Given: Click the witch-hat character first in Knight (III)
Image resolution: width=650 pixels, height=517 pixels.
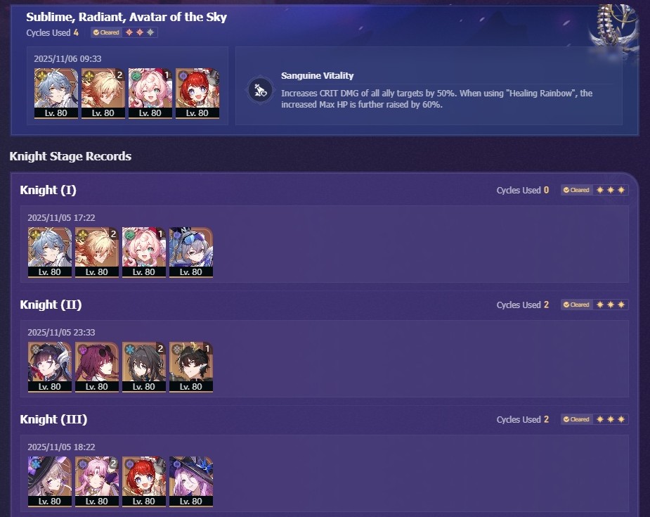Looking at the screenshot, I should coord(50,481).
